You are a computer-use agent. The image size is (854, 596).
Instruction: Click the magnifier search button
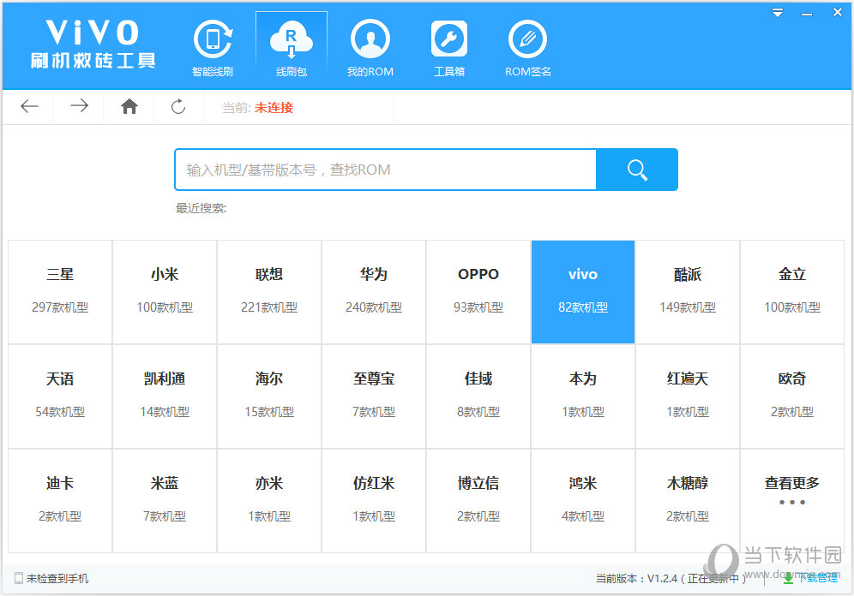(637, 170)
